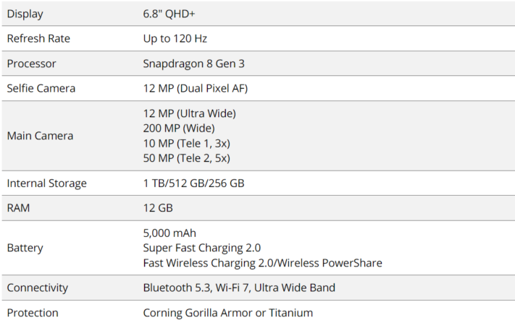The height and width of the screenshot is (328, 515).
Task: Click the 12 GB RAM value
Action: (x=158, y=208)
